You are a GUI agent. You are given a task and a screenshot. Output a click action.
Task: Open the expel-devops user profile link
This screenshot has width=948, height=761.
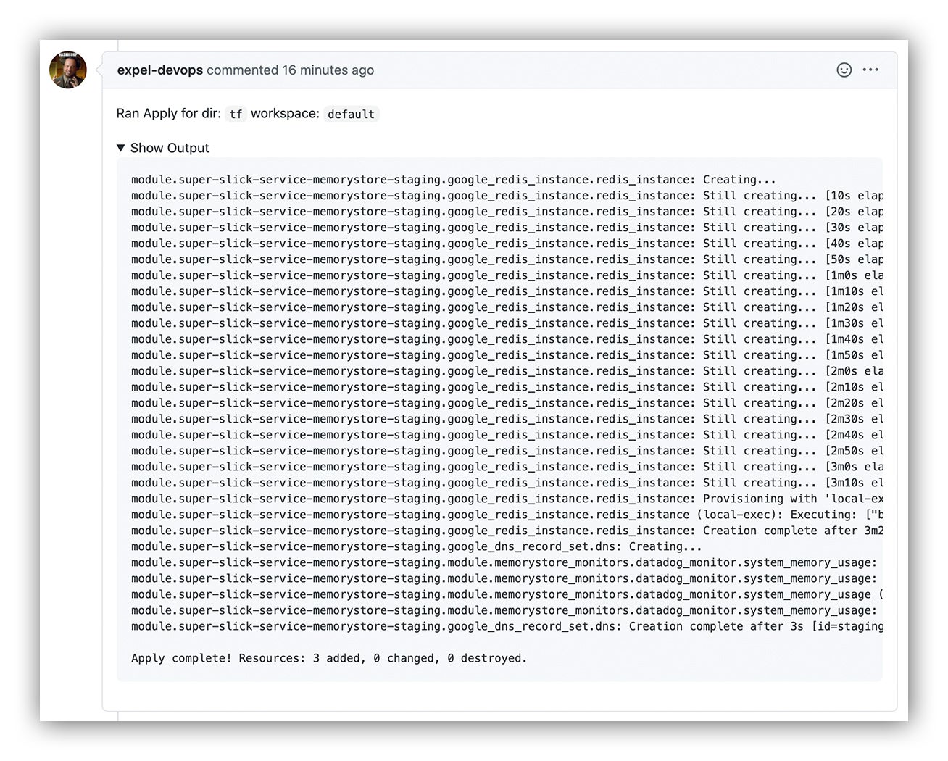pos(160,70)
